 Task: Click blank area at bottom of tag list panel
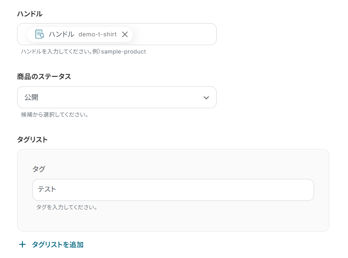click(173, 222)
